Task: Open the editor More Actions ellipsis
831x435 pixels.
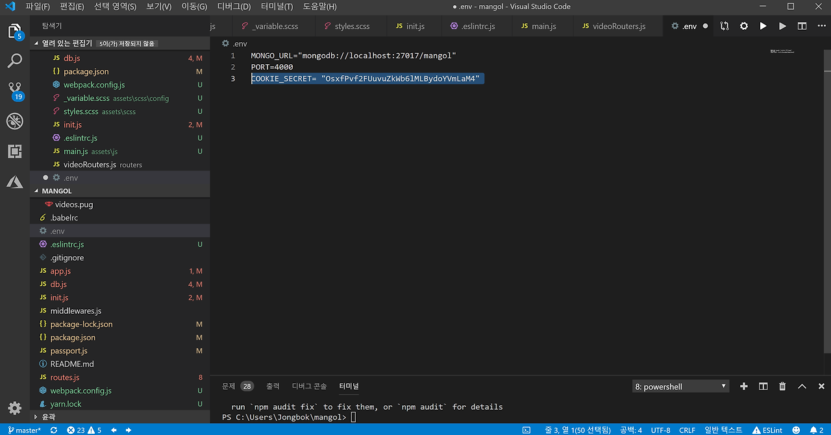Action: click(x=821, y=26)
